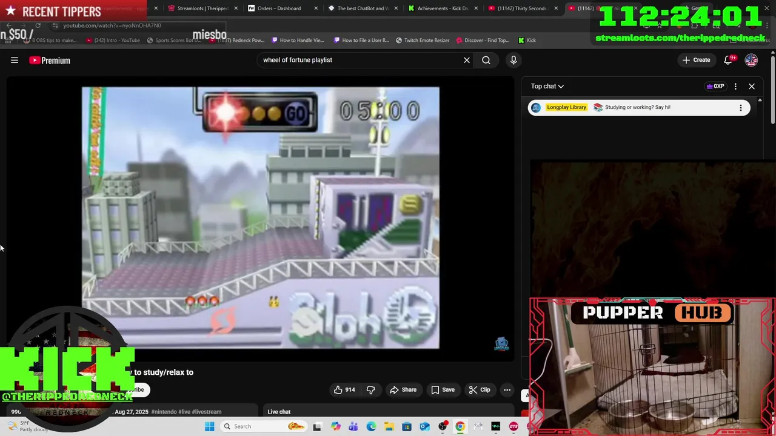776x436 pixels.
Task: Open the Sports Scores Bot bookmark
Action: [x=174, y=40]
